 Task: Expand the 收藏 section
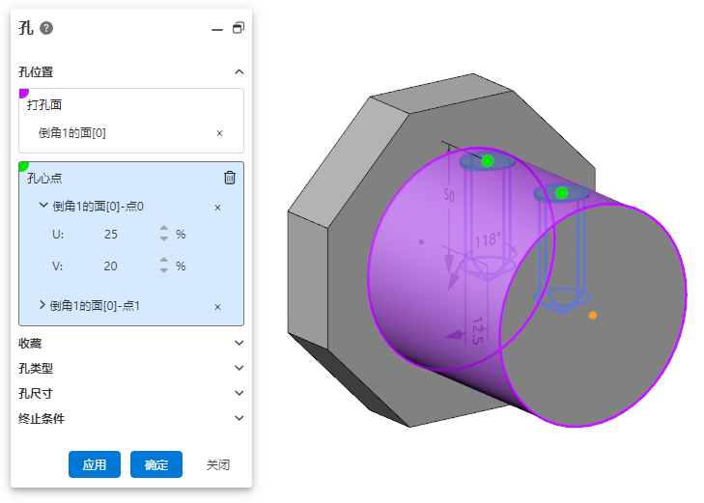point(239,342)
